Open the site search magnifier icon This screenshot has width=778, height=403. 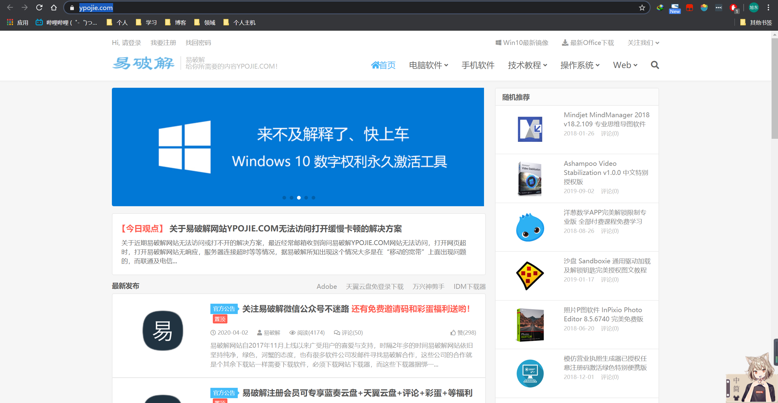[655, 65]
